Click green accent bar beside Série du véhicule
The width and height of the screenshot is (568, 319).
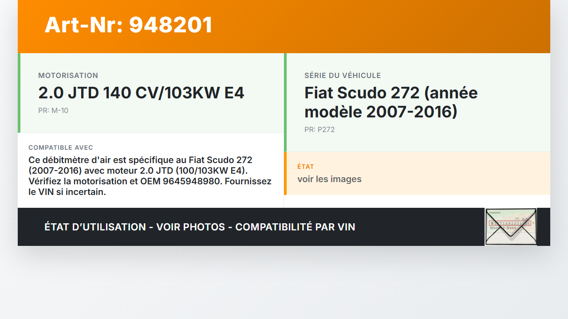tap(285, 102)
